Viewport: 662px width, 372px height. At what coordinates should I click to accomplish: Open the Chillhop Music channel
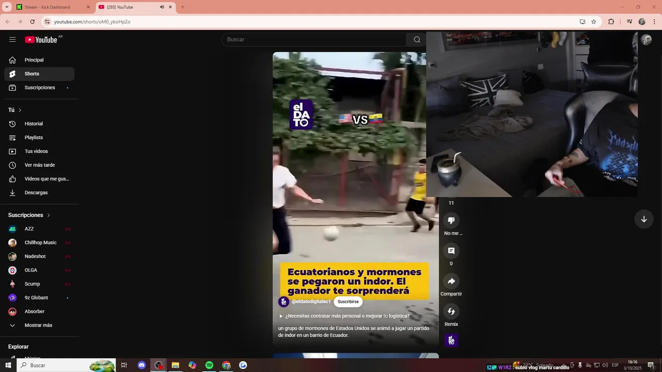(x=39, y=243)
